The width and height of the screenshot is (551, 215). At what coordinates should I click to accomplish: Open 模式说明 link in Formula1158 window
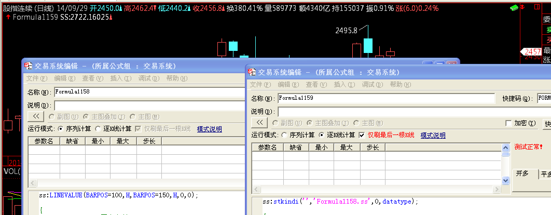[x=210, y=129]
